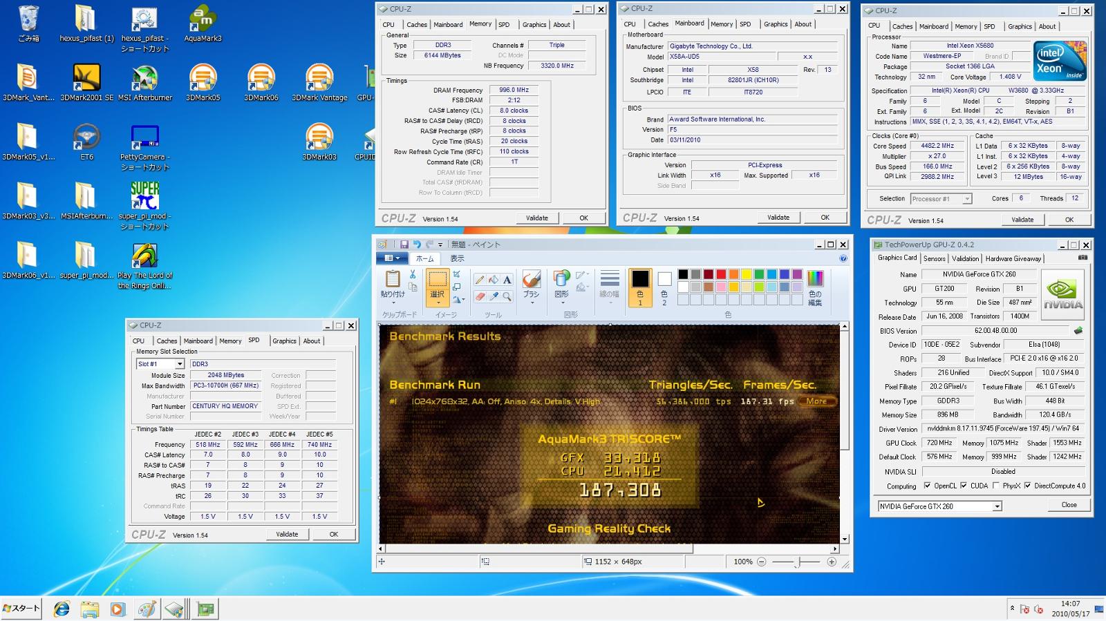The image size is (1106, 621).
Task: Toggle the OpenCL checkbox in GPU-Z
Action: pyautogui.click(x=927, y=486)
